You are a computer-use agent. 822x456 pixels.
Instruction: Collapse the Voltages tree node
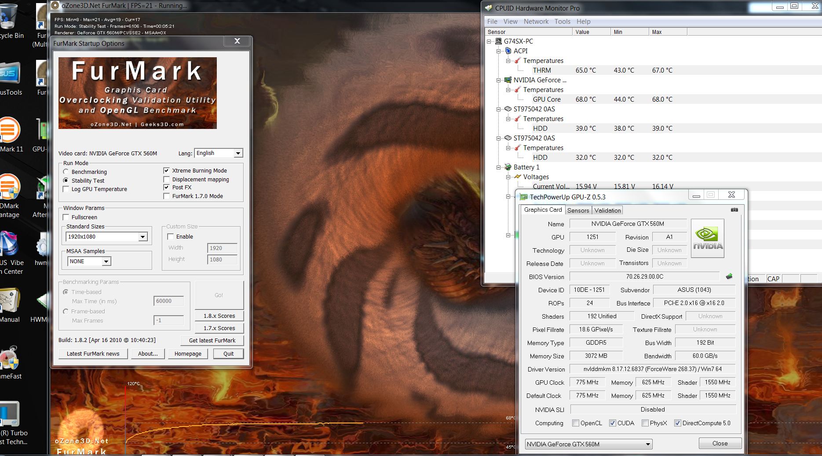click(x=508, y=177)
